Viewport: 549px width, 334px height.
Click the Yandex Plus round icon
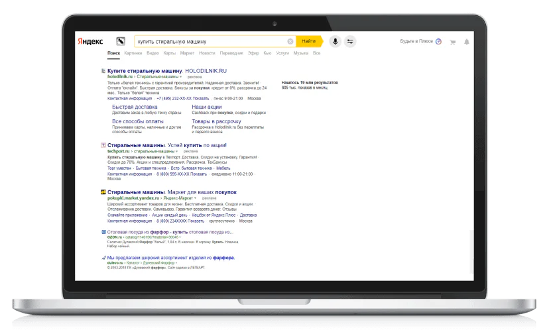[x=438, y=41]
